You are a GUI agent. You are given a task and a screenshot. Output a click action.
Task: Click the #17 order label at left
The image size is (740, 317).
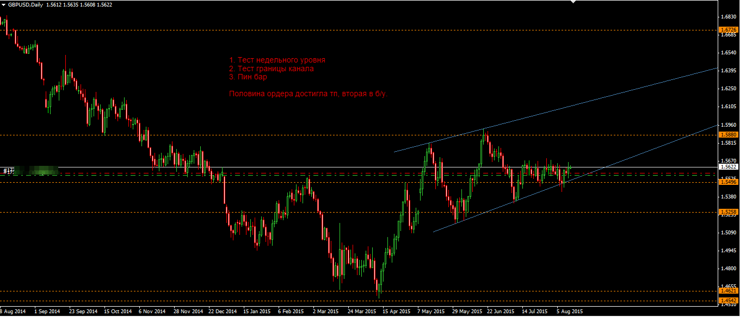(x=8, y=171)
